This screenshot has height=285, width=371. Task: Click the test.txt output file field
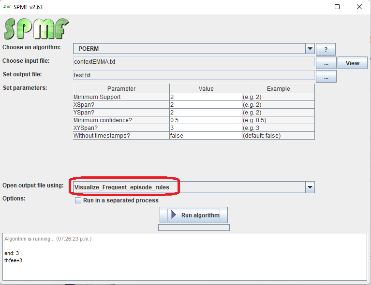point(193,75)
